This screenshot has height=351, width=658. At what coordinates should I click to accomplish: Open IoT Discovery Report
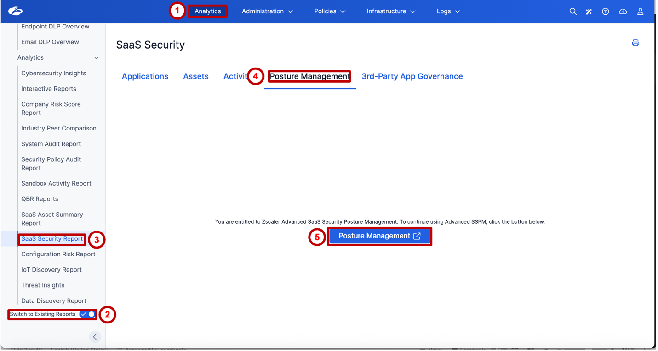[51, 270]
